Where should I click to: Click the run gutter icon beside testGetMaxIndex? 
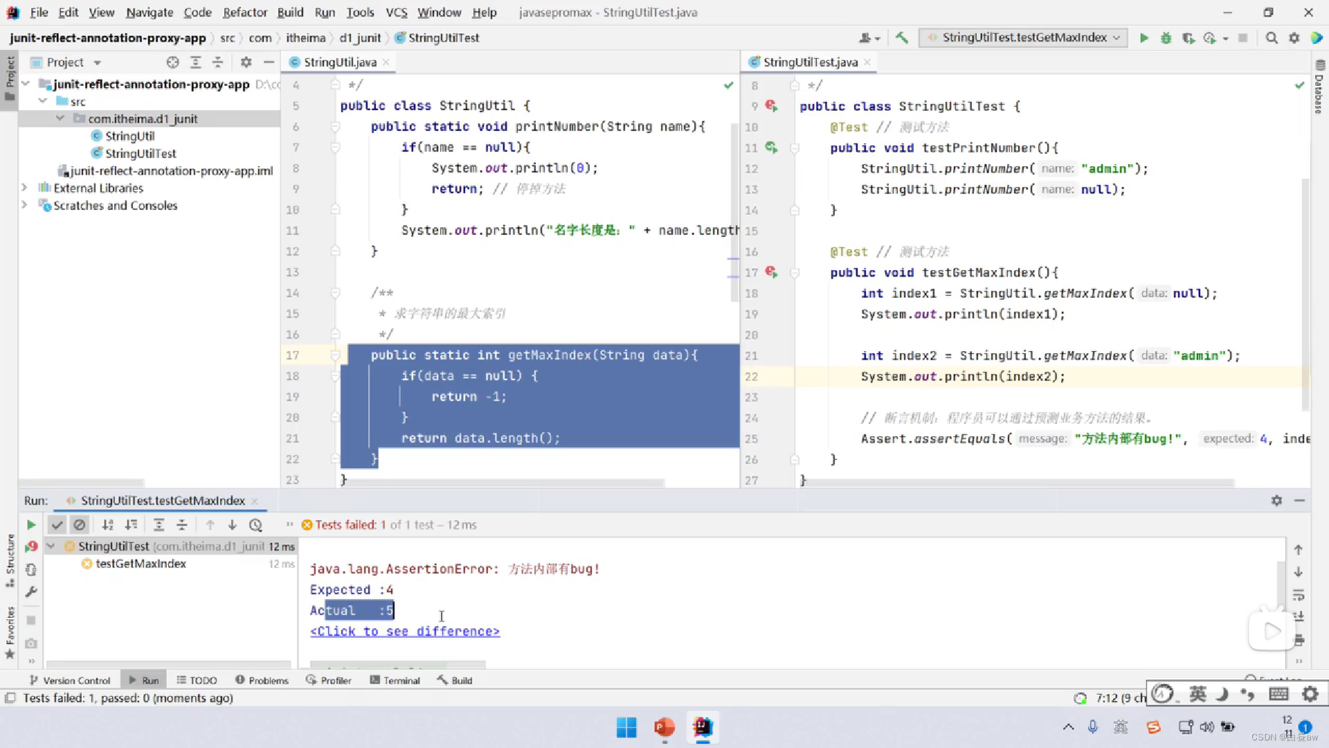(x=771, y=272)
